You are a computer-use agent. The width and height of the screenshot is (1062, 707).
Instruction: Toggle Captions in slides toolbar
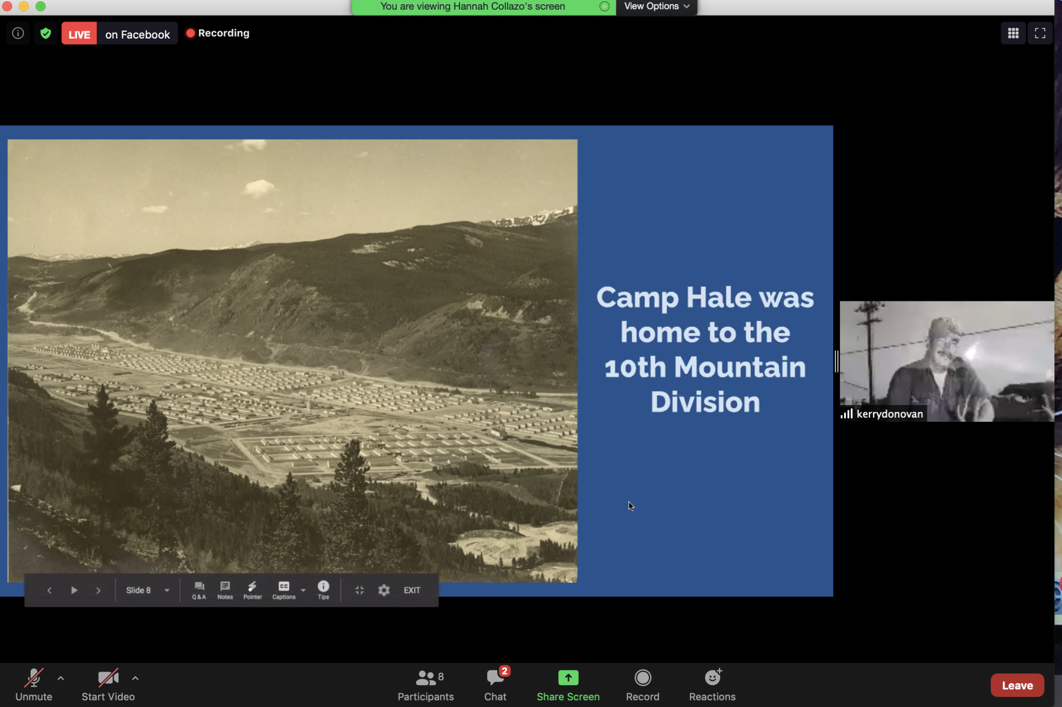point(284,590)
